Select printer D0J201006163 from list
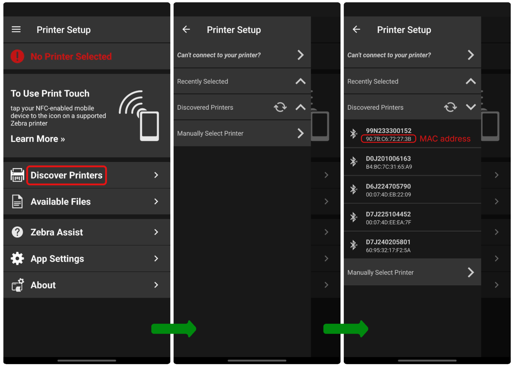Image resolution: width=515 pixels, height=367 pixels. (x=412, y=162)
